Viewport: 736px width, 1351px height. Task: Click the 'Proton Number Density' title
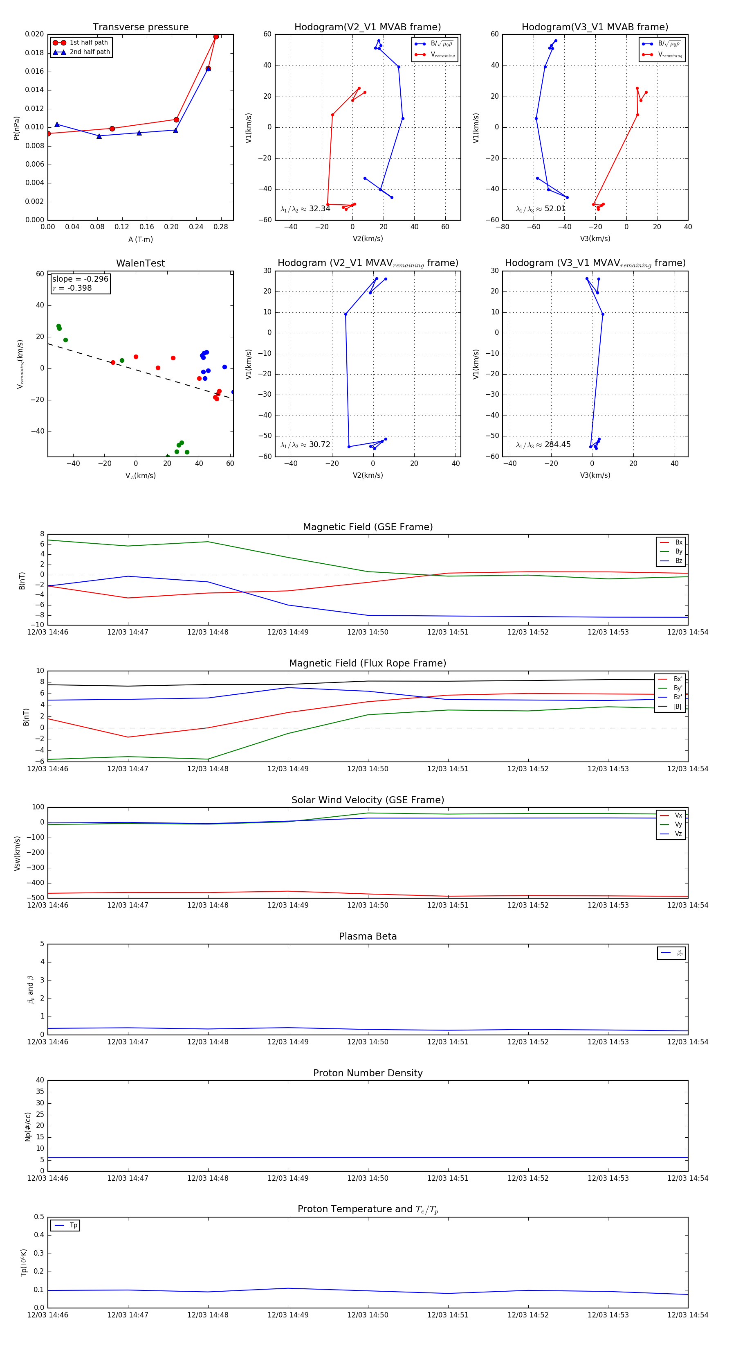tap(368, 1073)
